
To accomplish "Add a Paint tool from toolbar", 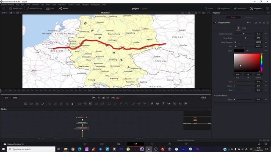I will pos(43,104).
